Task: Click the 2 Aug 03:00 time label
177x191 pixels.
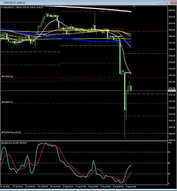Action: tap(68, 187)
